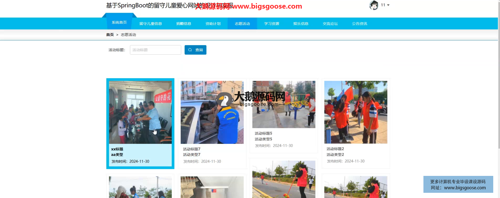Expand the user 11 dropdown arrow

[x=388, y=5]
